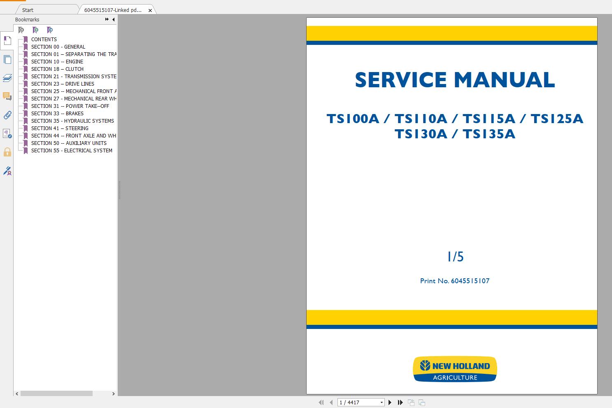Click the Bookmarks panel title
Screen dimensions: 612x408
(27, 19)
